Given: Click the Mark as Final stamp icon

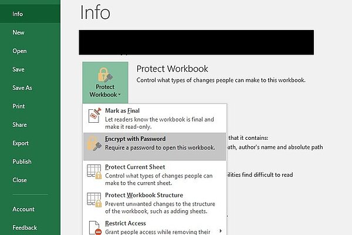Looking at the screenshot, I should (94, 115).
